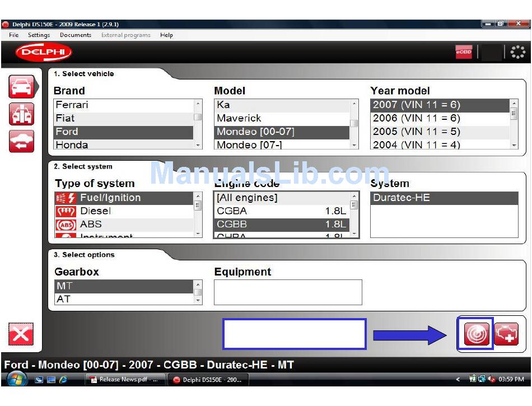
Task: Click the car with back arrow icon
Action: click(x=21, y=141)
